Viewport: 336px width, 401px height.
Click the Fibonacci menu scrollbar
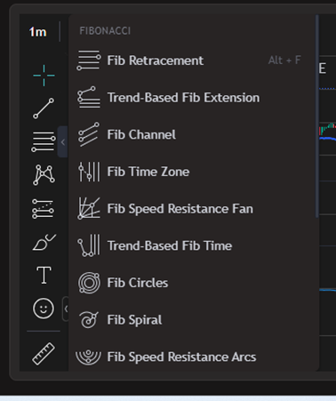[x=317, y=116]
